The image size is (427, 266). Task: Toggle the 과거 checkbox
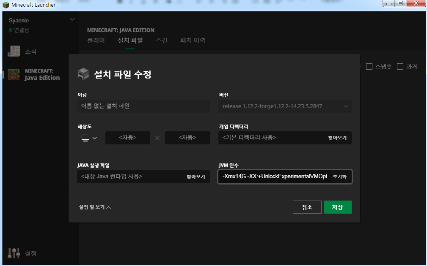click(400, 67)
